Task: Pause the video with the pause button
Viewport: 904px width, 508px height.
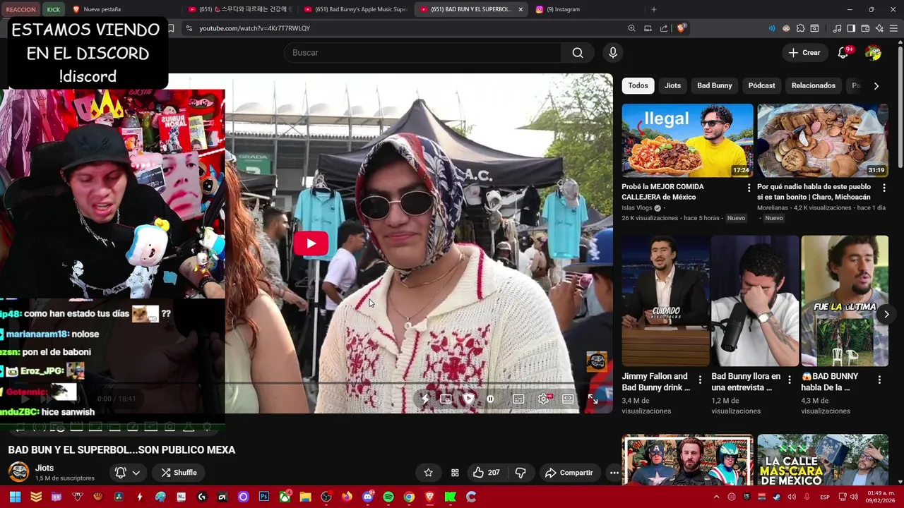Action: (x=490, y=399)
